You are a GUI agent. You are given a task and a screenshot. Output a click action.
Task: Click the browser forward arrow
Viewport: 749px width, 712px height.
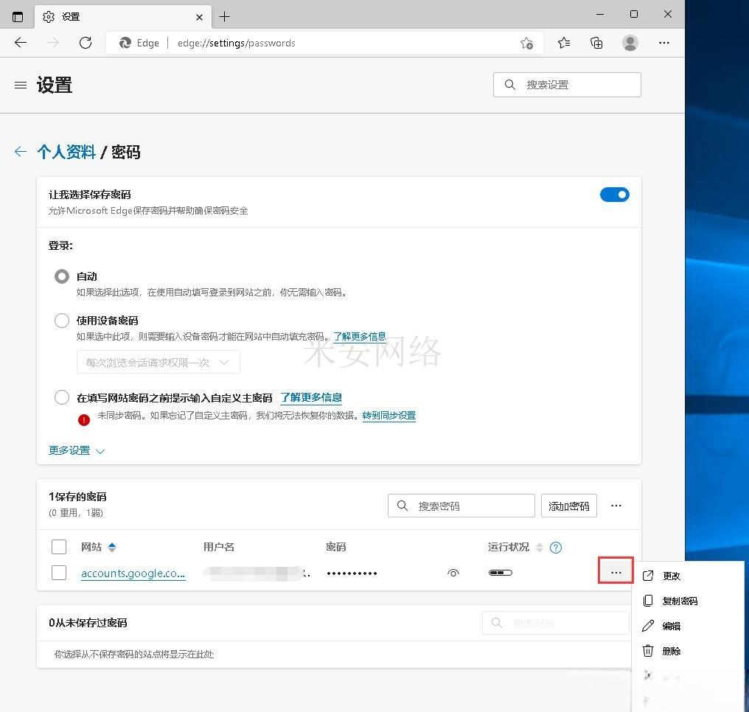(53, 43)
